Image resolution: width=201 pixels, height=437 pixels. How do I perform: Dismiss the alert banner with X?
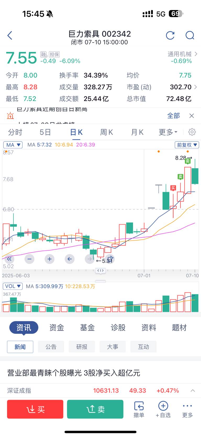(x=192, y=116)
